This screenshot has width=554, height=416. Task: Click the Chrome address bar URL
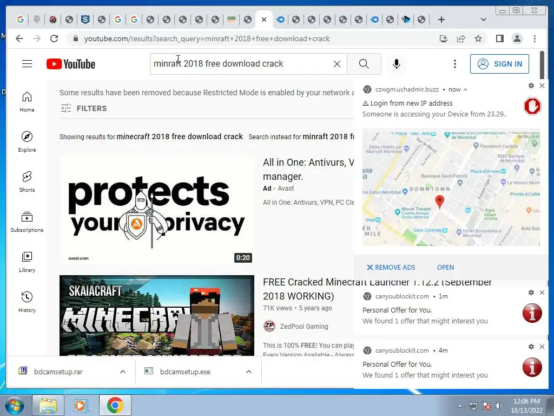207,38
